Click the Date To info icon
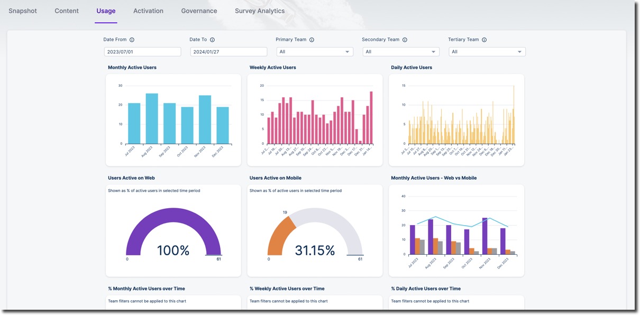640x315 pixels. click(212, 39)
